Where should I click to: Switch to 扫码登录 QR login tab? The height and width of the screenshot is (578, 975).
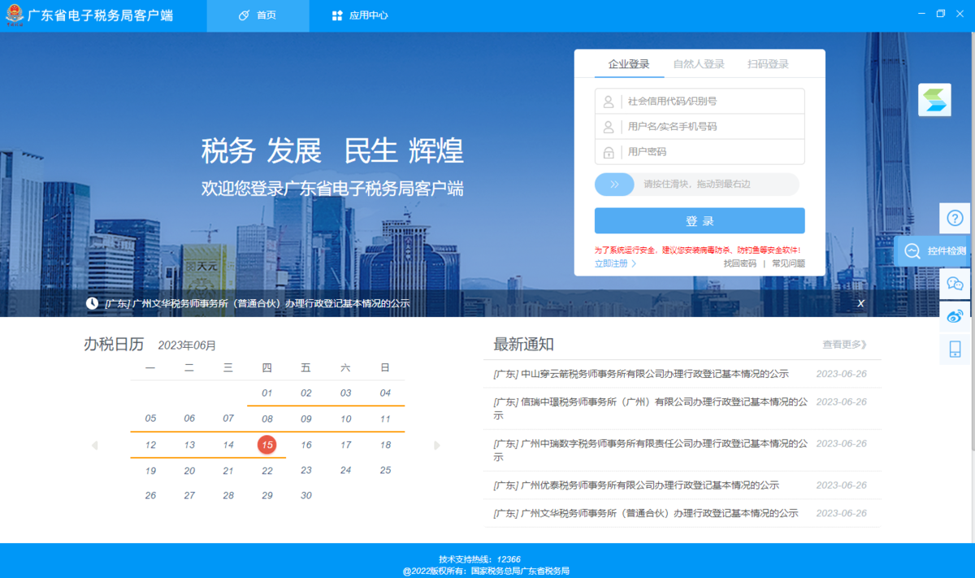tap(768, 64)
